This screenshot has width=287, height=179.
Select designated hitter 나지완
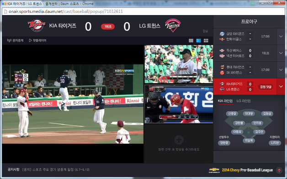[275, 143]
